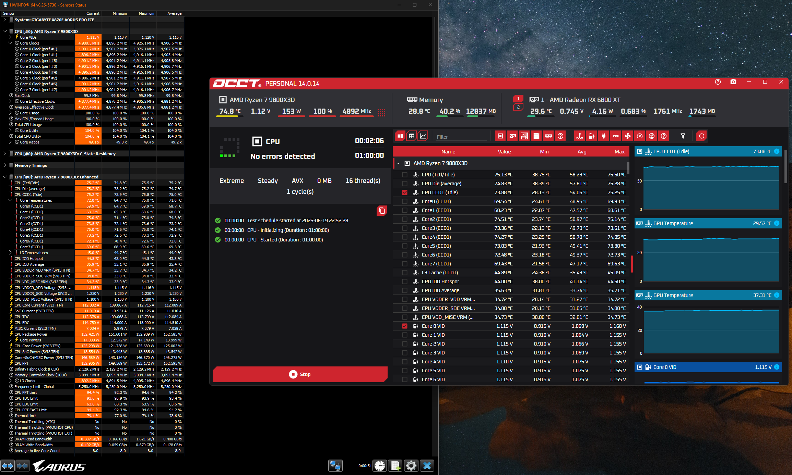Expand HWiNFO columns with blue arrows icon

coord(8,466)
